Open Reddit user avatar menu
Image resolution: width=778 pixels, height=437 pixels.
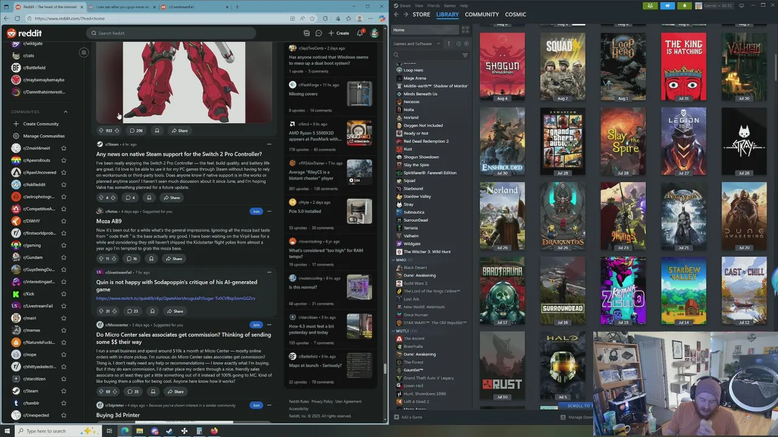(x=374, y=33)
